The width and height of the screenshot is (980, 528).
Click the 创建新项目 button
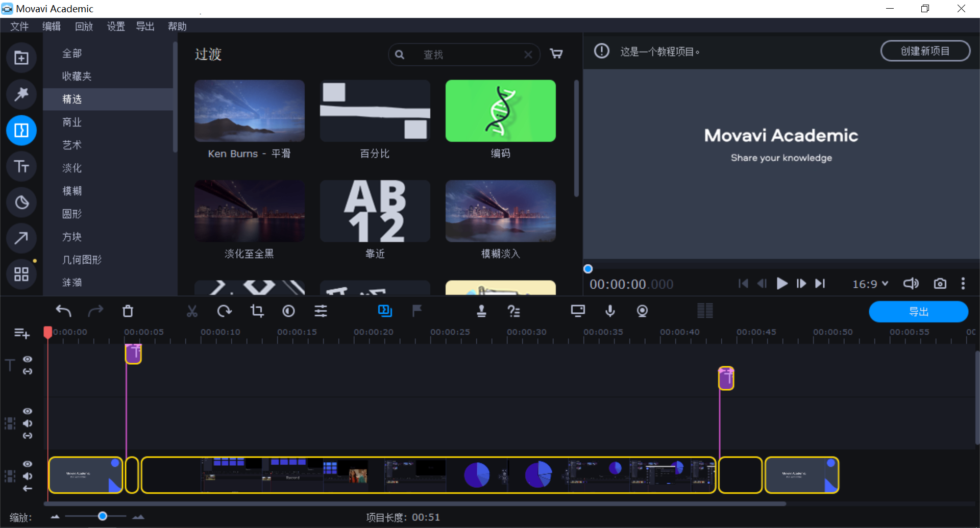[x=925, y=51]
